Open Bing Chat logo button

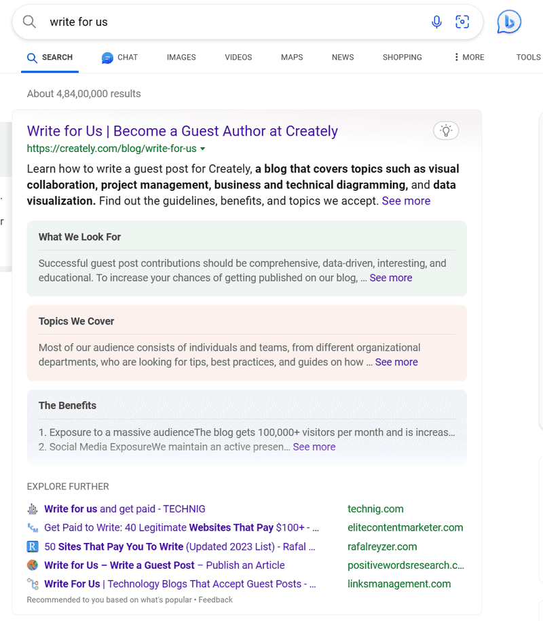tap(508, 22)
